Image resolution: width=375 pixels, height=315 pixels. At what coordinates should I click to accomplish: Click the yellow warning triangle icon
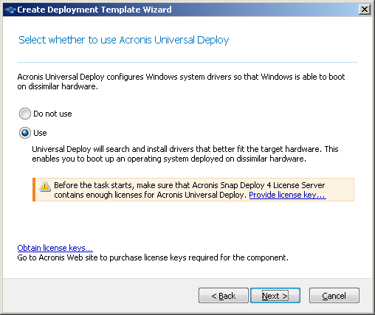coord(44,186)
